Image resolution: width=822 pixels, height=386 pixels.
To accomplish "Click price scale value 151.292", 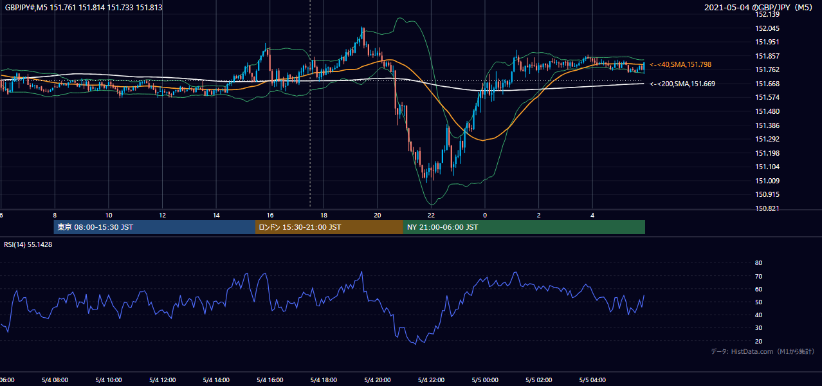I will pos(767,139).
